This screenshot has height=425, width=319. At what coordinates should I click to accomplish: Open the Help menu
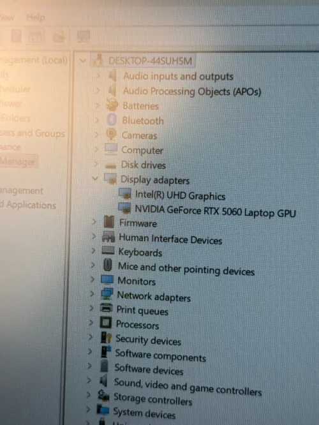click(36, 18)
